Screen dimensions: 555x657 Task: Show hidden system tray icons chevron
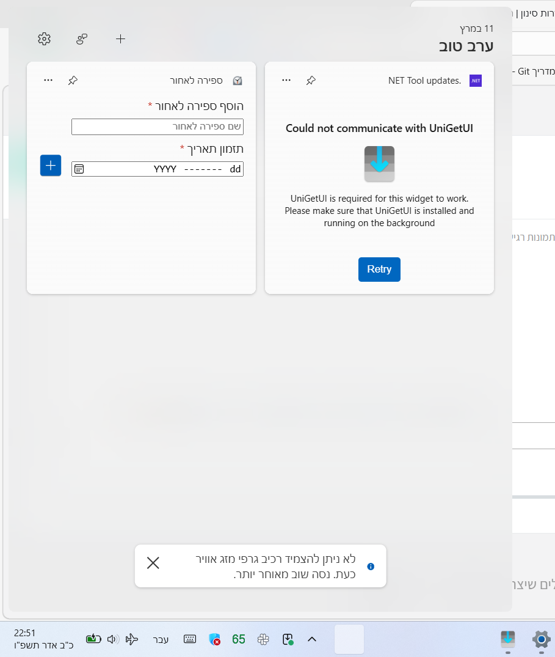312,639
